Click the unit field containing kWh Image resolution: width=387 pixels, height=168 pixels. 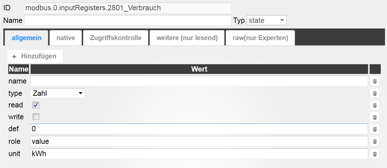click(199, 154)
